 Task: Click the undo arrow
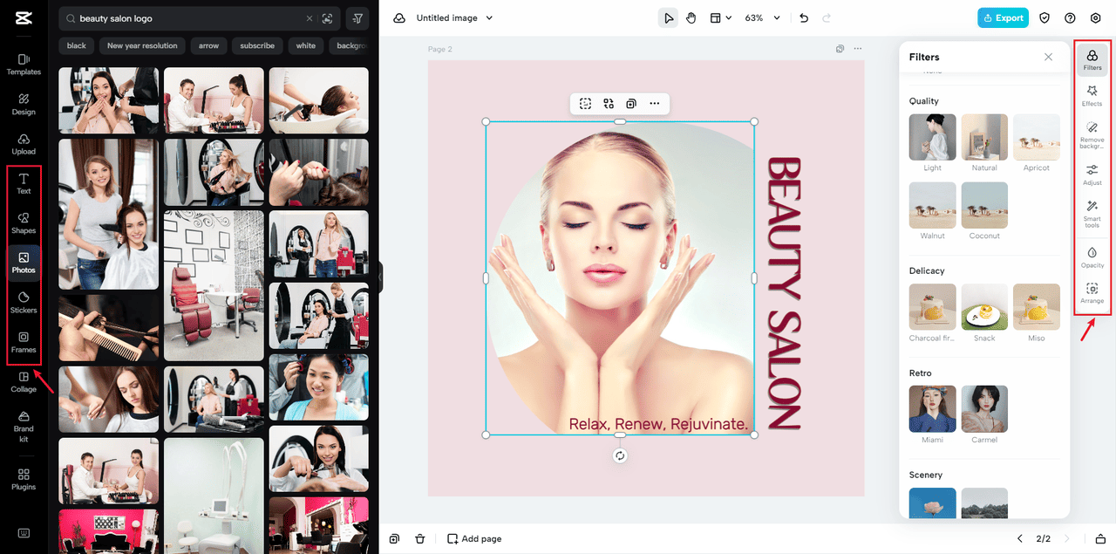click(804, 18)
